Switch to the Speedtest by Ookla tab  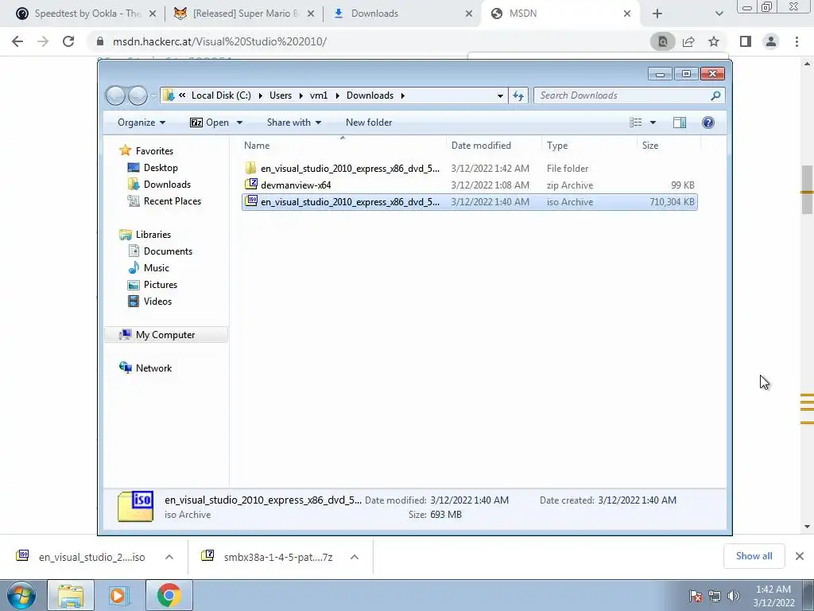click(x=86, y=14)
